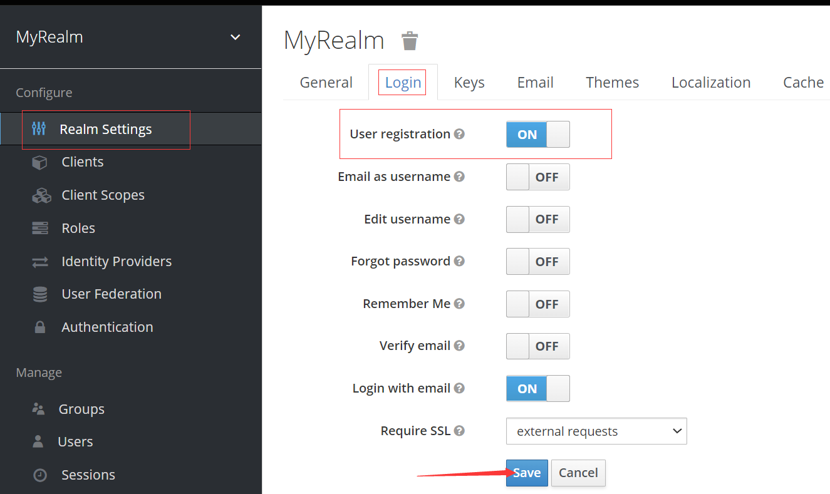Turn off the Login with email switch
This screenshot has width=830, height=494.
(538, 388)
